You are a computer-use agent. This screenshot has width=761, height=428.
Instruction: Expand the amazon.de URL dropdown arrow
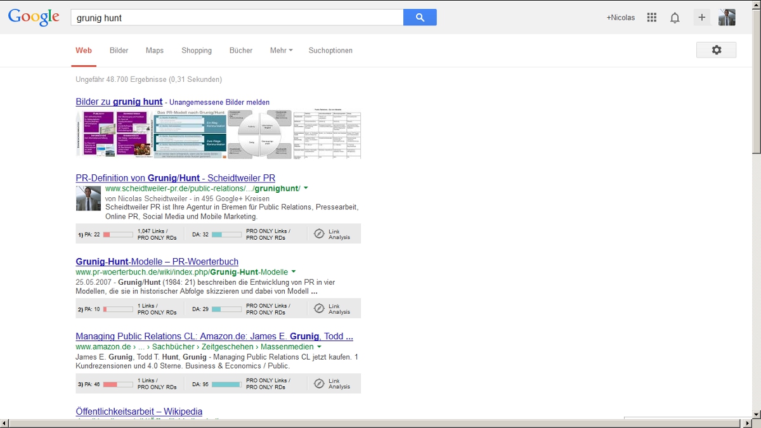(319, 347)
